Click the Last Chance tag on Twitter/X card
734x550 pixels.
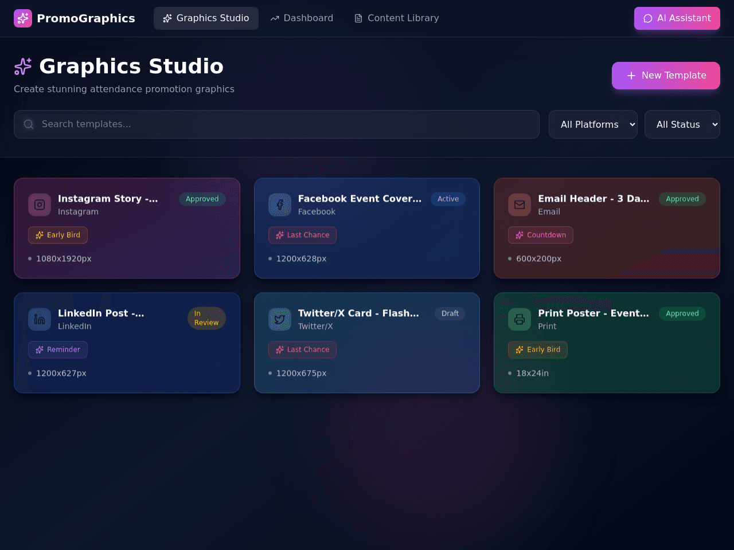[x=302, y=349]
